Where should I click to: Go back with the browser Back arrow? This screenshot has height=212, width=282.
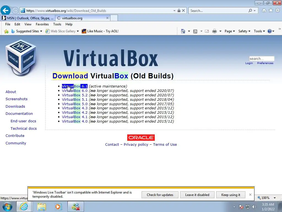point(6,11)
